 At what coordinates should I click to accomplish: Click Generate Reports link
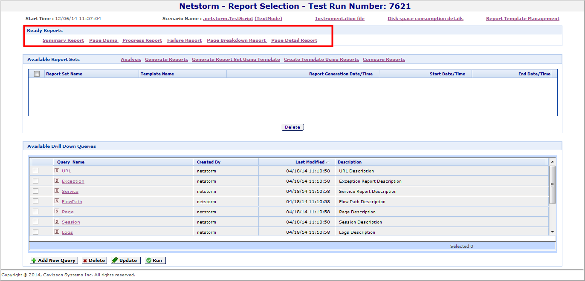coord(166,60)
